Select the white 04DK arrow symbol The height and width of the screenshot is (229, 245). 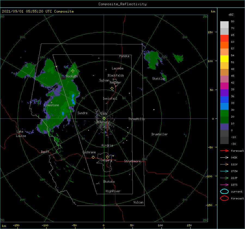[224, 157]
